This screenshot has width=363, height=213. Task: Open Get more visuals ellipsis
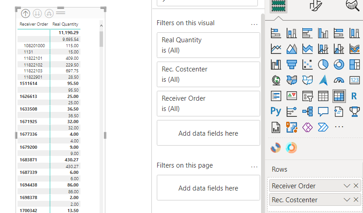point(339,127)
